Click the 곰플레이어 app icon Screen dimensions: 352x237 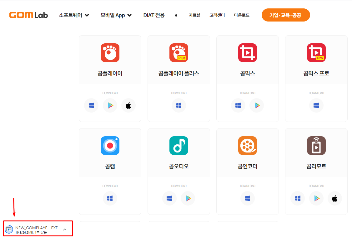click(x=110, y=53)
